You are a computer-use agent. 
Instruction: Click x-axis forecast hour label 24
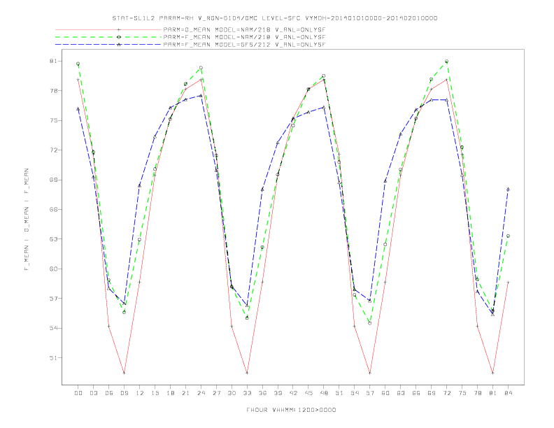[x=201, y=393]
